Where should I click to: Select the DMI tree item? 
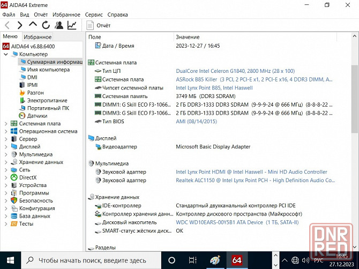tap(32, 77)
